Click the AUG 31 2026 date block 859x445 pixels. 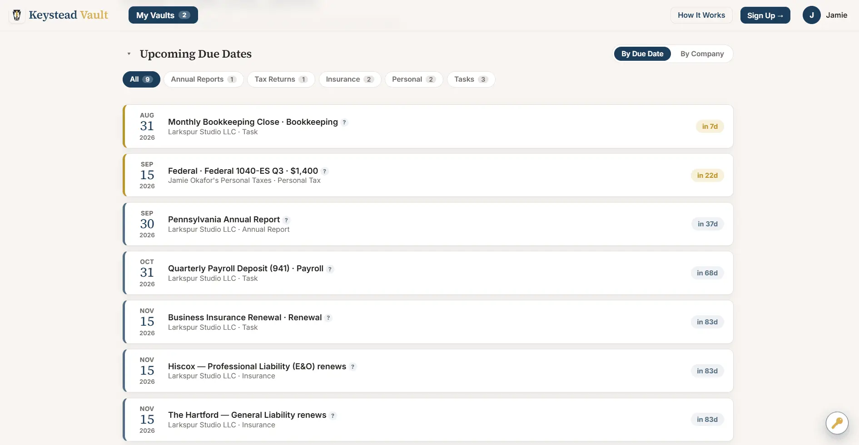pyautogui.click(x=147, y=127)
